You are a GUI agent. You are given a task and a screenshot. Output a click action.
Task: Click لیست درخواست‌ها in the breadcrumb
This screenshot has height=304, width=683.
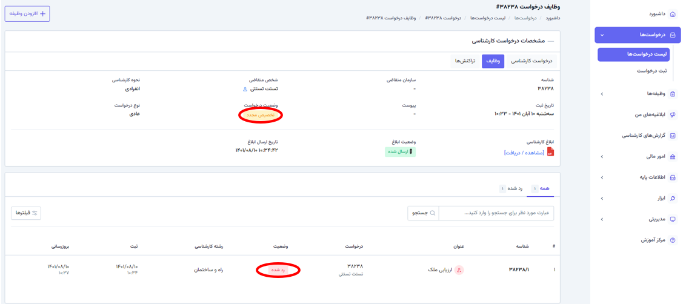click(488, 18)
